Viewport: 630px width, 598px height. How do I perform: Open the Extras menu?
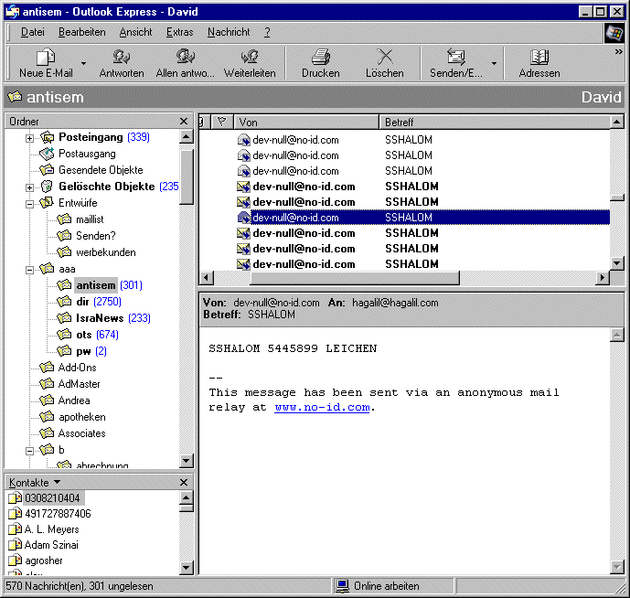pos(179,32)
